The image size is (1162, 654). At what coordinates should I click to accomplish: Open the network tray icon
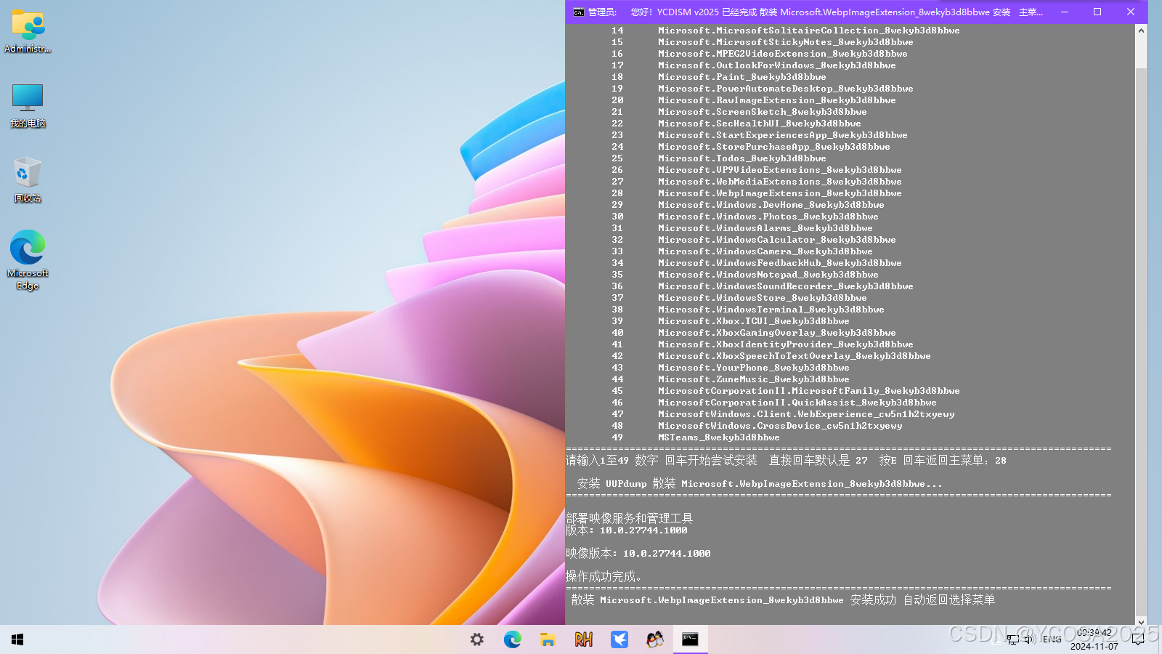point(1012,639)
